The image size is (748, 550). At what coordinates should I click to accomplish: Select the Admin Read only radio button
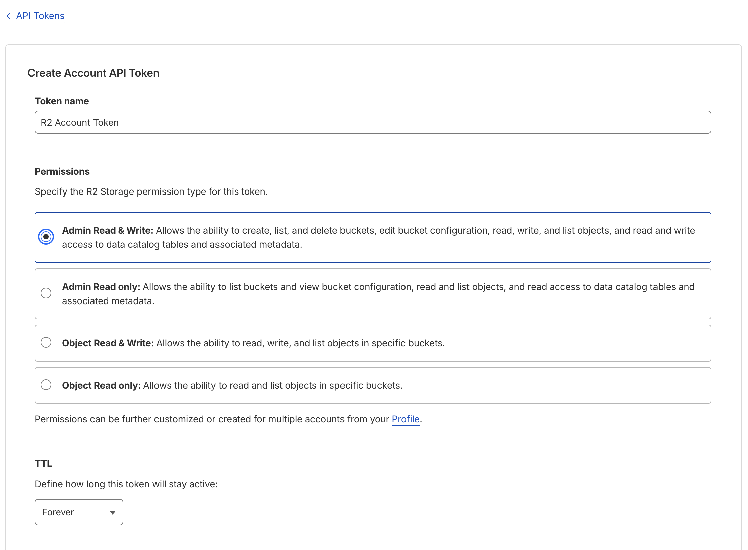(x=46, y=293)
